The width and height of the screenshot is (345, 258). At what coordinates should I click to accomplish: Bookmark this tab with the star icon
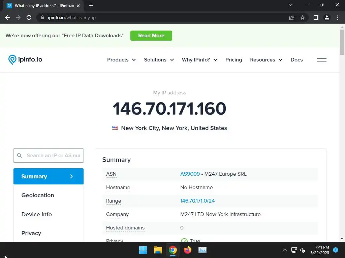(303, 17)
